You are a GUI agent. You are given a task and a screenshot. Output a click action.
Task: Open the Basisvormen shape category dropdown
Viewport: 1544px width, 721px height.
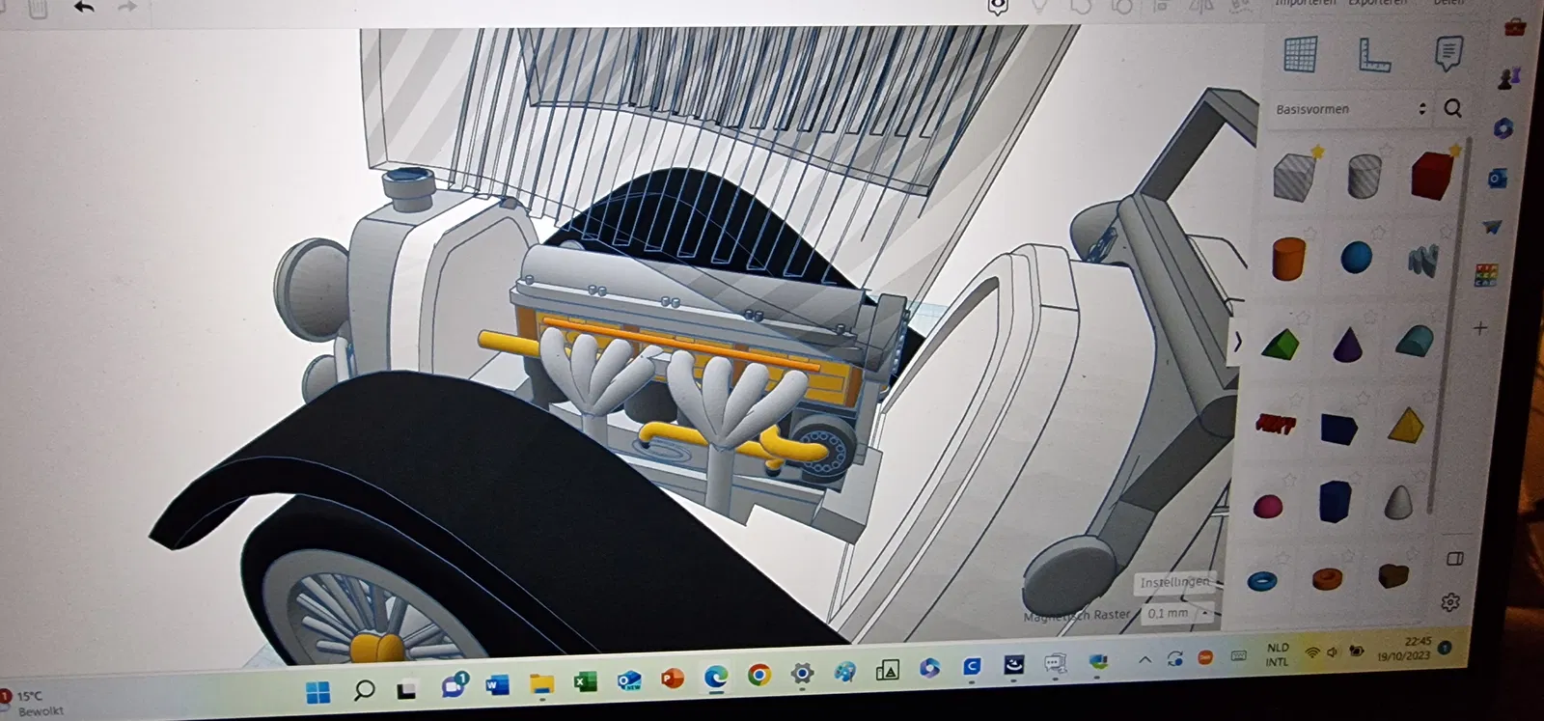coord(1351,109)
